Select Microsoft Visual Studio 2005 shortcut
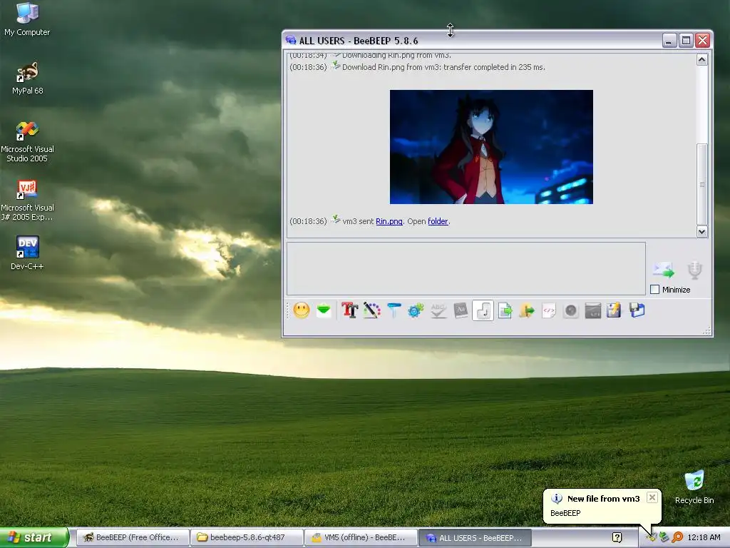The height and width of the screenshot is (548, 730). pyautogui.click(x=27, y=141)
